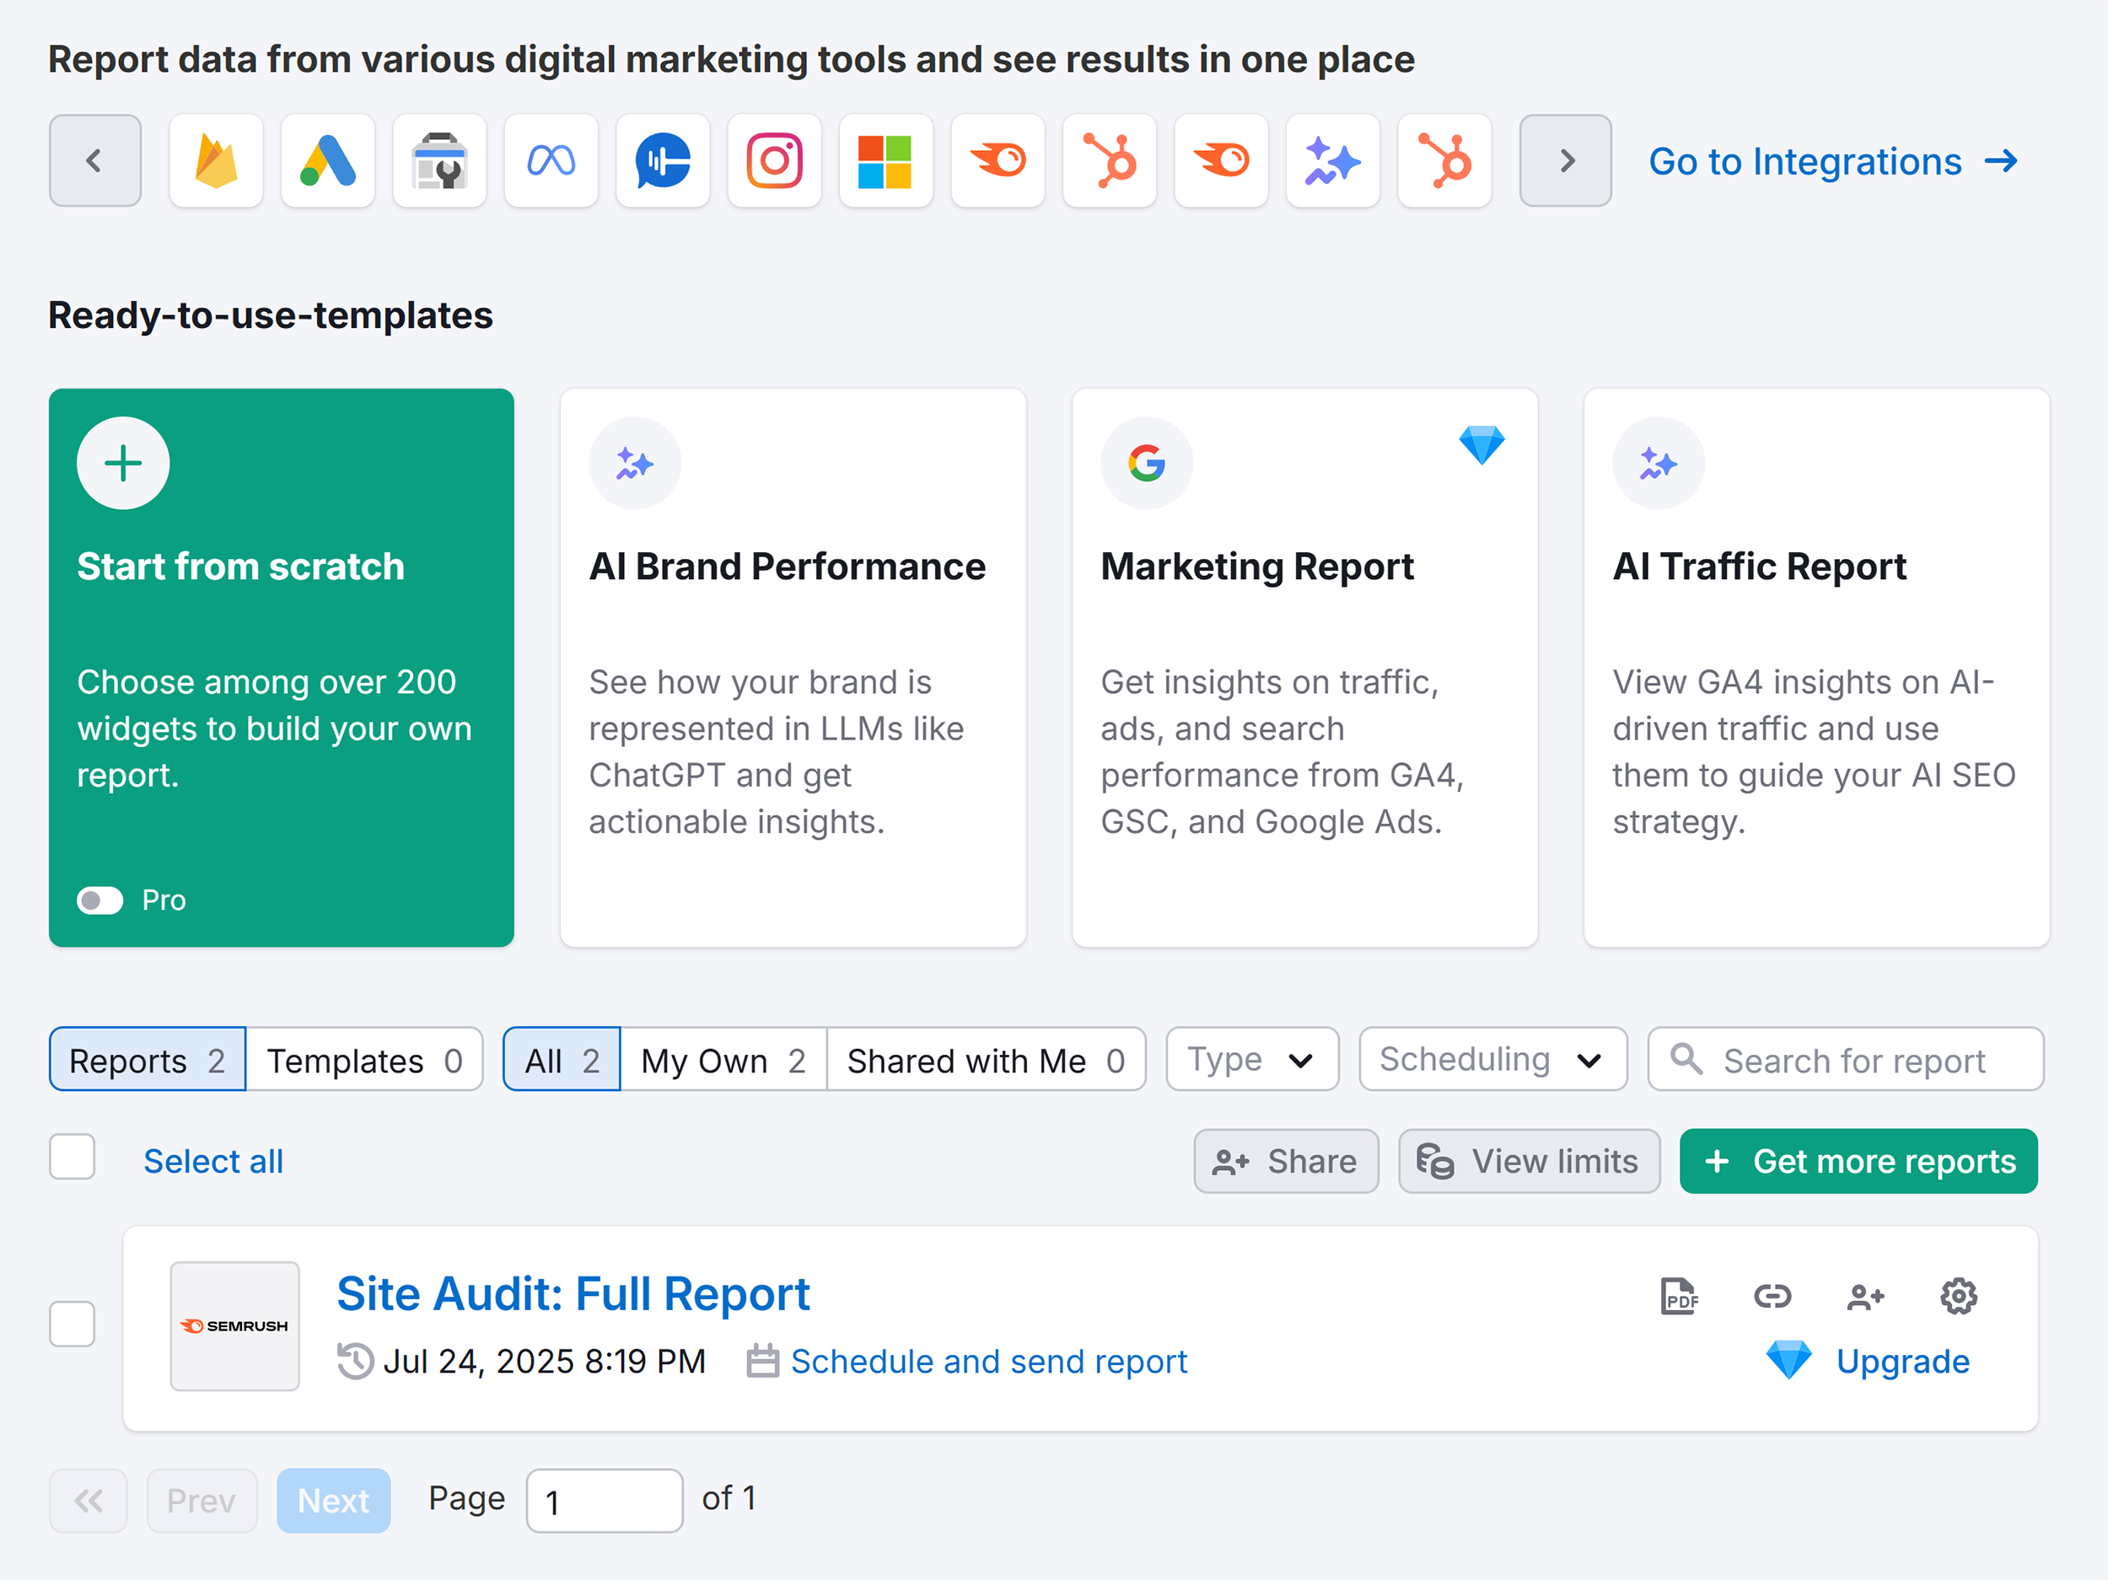
Task: Expand the integrations list with right arrow
Action: (x=1565, y=160)
